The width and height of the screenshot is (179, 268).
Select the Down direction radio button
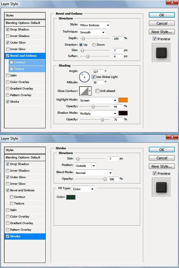coord(94,45)
